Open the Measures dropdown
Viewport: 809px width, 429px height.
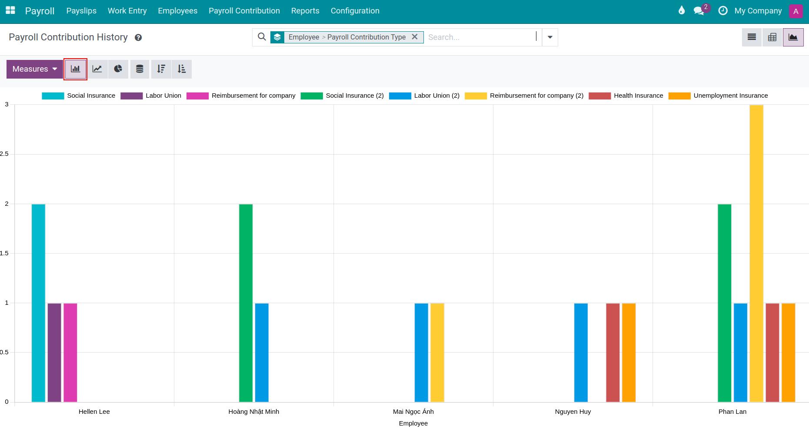(x=34, y=69)
